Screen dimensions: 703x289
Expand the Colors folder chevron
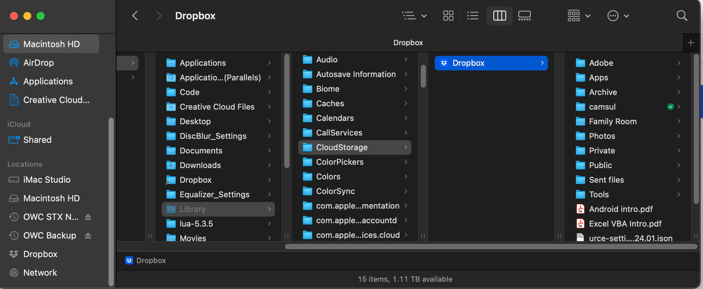(x=406, y=176)
